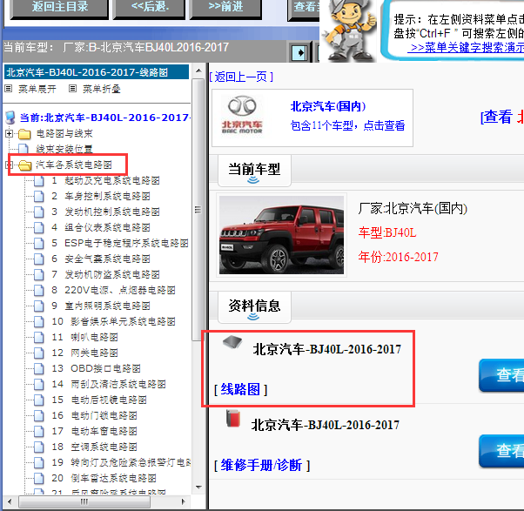This screenshot has height=511, width=524.
Task: Click the document icon of 线束安装位置
Action: [x=24, y=149]
